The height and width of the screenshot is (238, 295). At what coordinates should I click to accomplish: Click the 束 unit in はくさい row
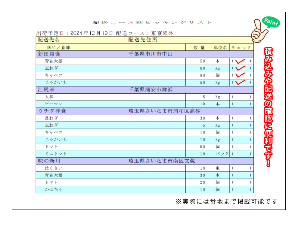pyautogui.click(x=217, y=168)
